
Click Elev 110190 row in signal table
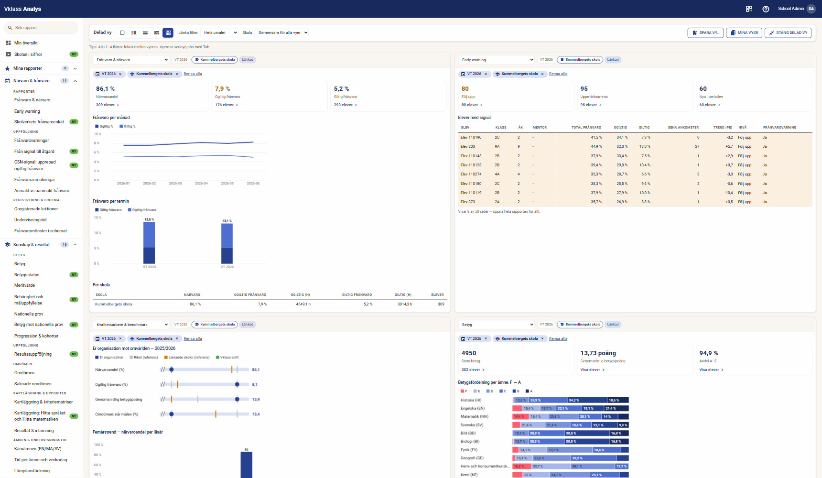click(635, 137)
